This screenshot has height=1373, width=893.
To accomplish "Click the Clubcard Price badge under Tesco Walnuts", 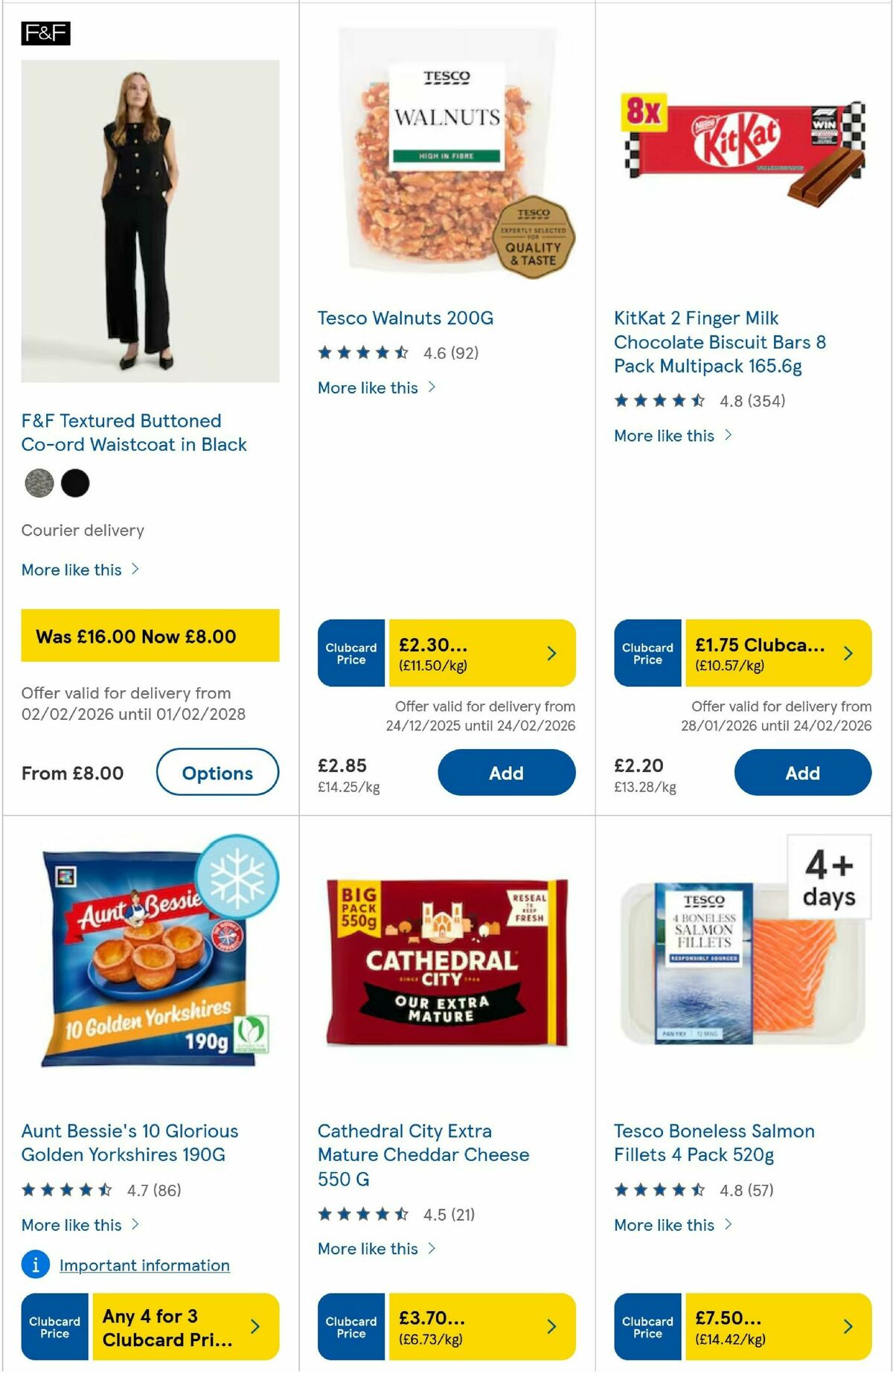I will 351,653.
